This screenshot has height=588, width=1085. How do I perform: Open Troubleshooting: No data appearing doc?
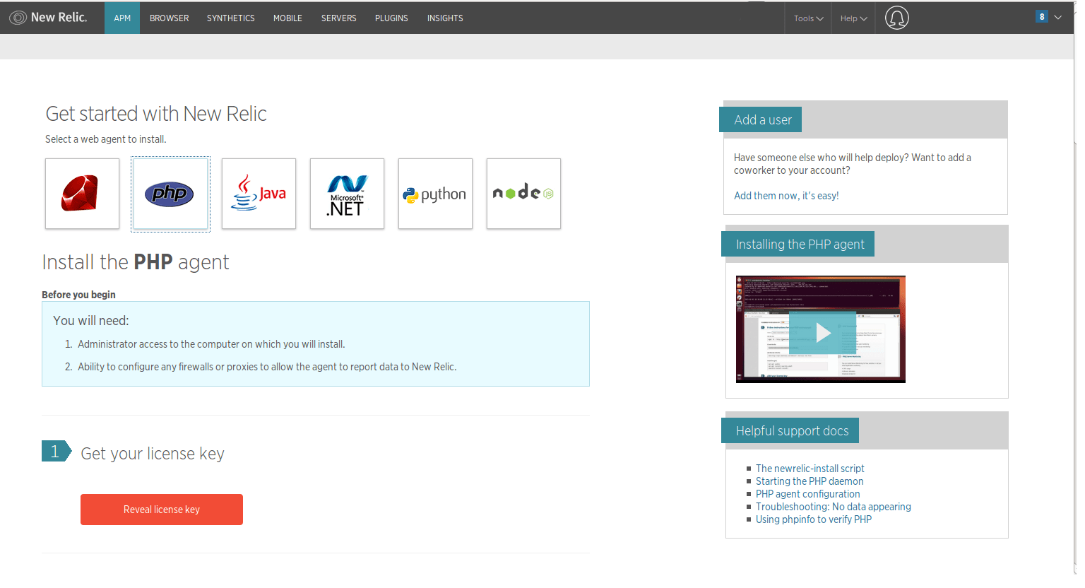coord(834,507)
